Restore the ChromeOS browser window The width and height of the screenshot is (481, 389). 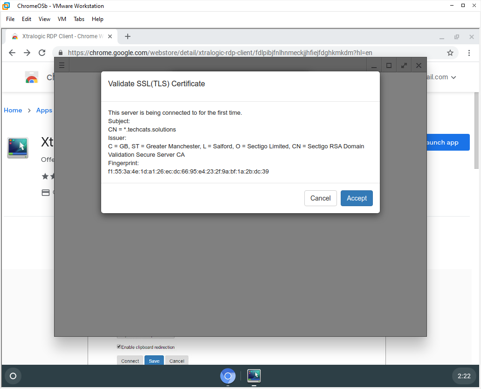click(x=457, y=37)
